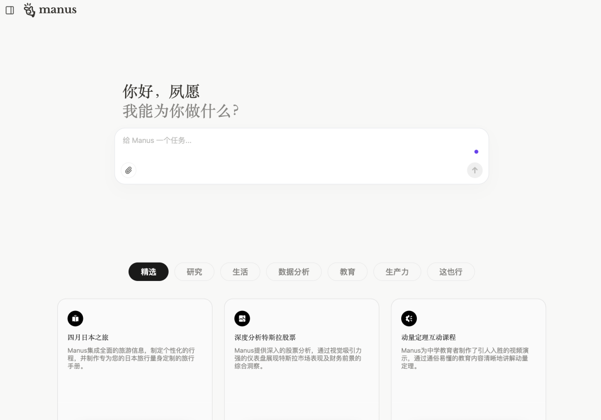Switch to the 数据分析 tab
The height and width of the screenshot is (420, 601).
pos(294,271)
